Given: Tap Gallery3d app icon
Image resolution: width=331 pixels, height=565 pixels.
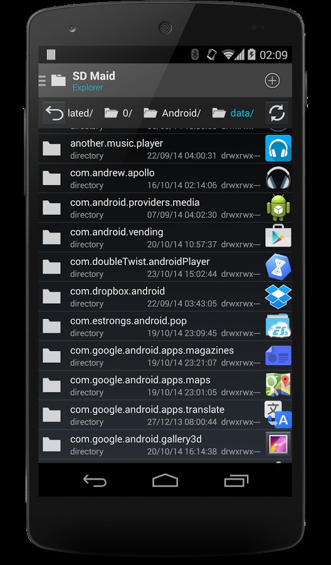Looking at the screenshot, I should tap(278, 444).
